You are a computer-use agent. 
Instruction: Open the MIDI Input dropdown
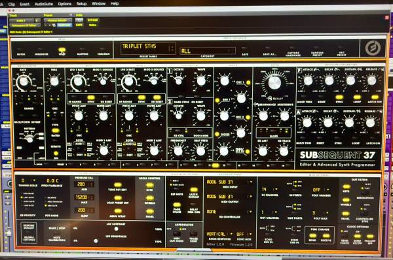click(x=229, y=182)
